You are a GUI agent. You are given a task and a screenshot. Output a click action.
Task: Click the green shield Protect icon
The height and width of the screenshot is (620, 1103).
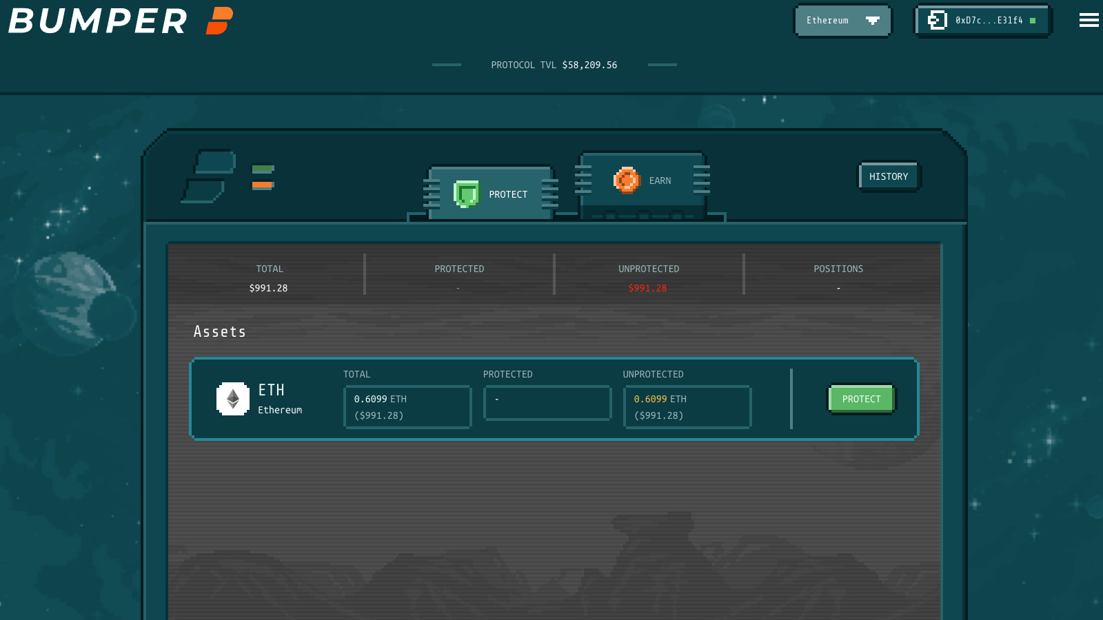click(x=466, y=194)
